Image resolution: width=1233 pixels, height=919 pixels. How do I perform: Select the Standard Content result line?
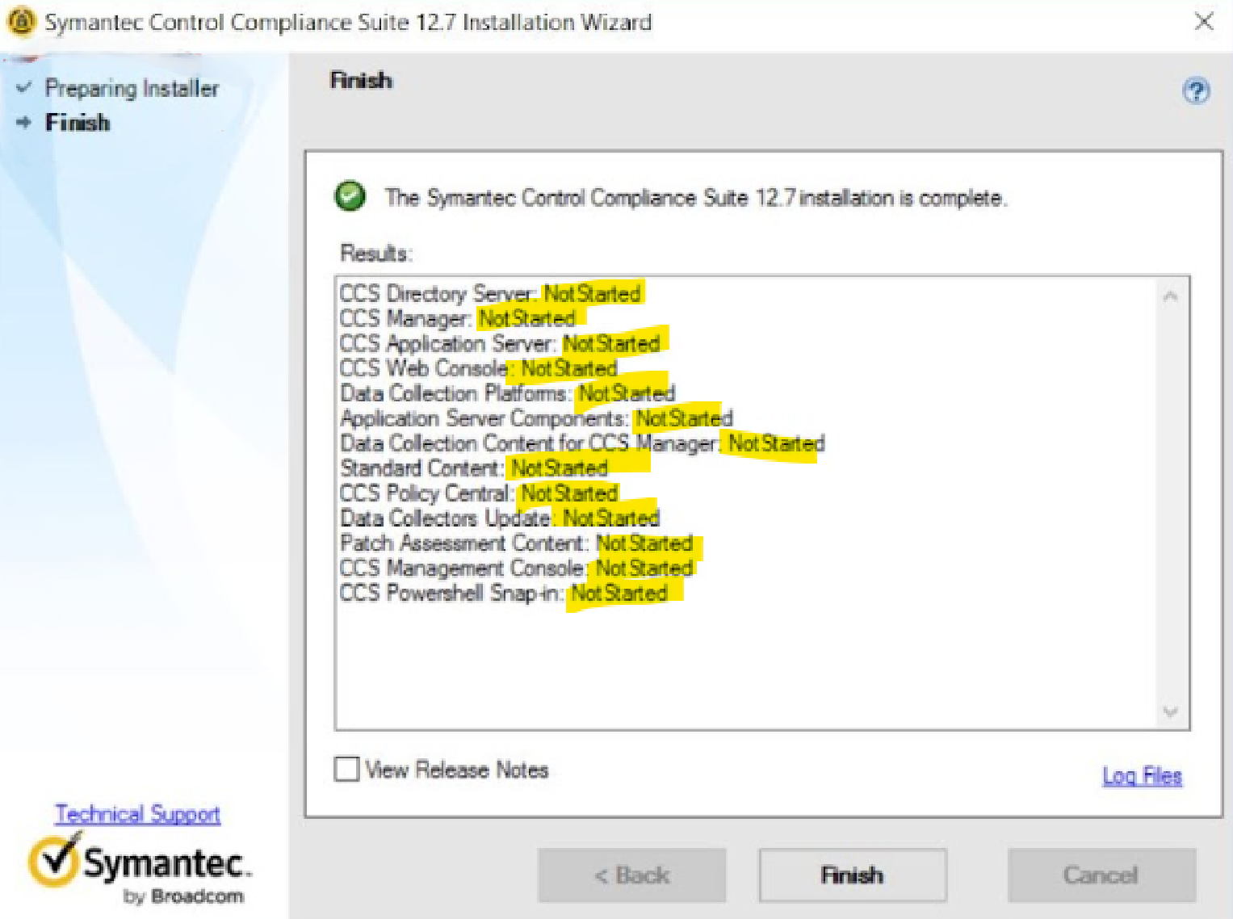tap(474, 468)
